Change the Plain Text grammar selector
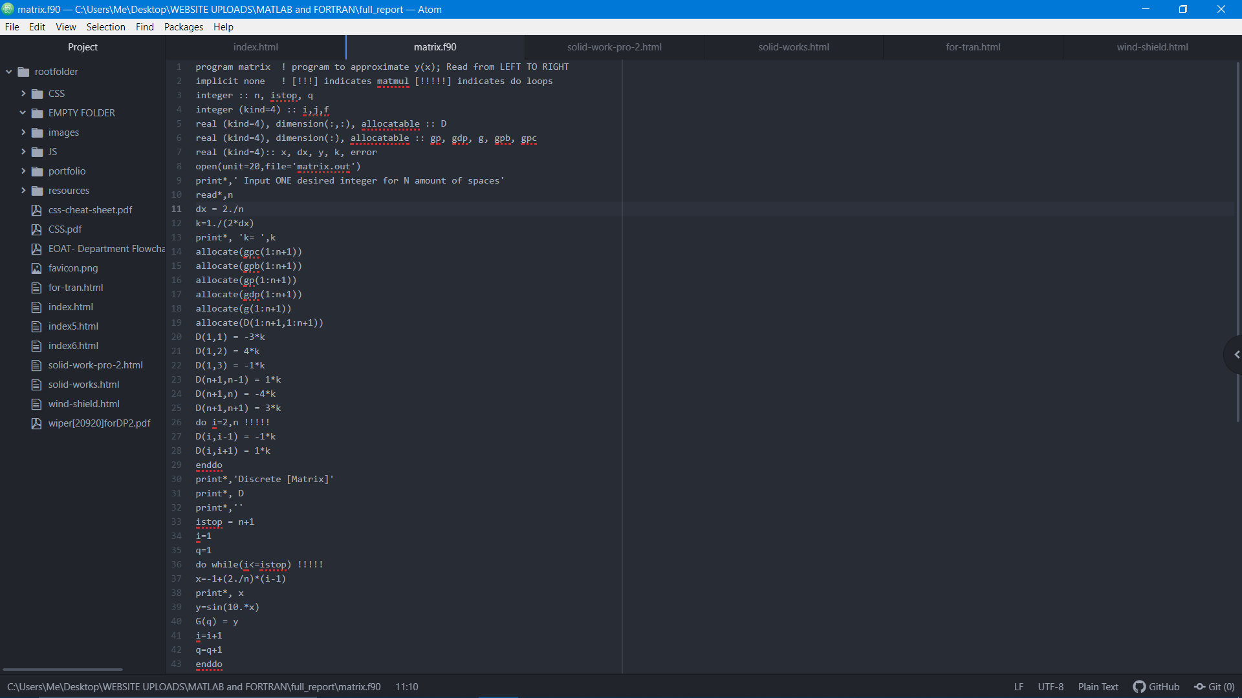This screenshot has height=698, width=1242. 1098,687
